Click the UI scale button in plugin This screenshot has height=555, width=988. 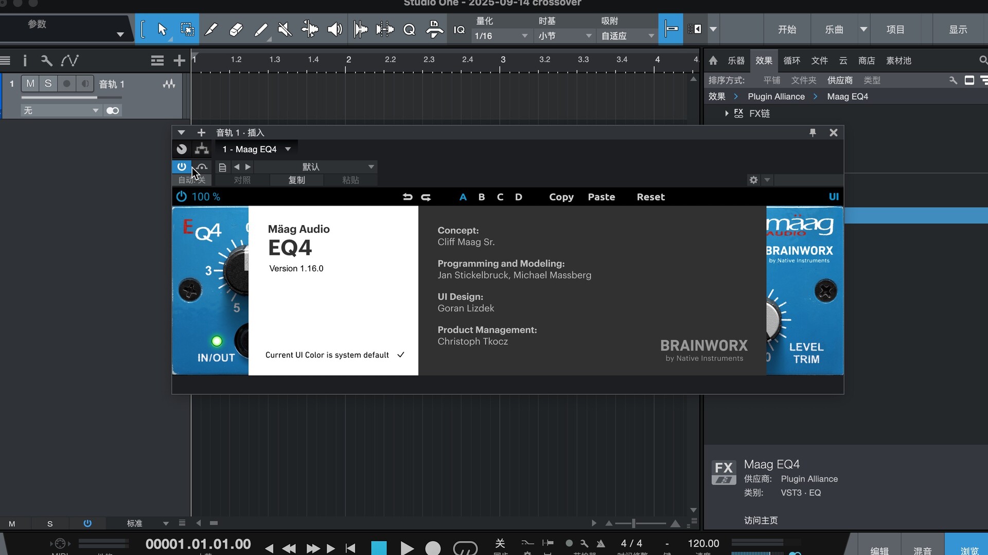pos(834,197)
